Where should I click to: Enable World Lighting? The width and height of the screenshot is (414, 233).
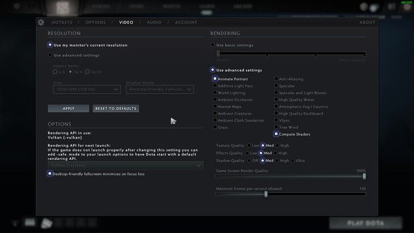pos(215,93)
